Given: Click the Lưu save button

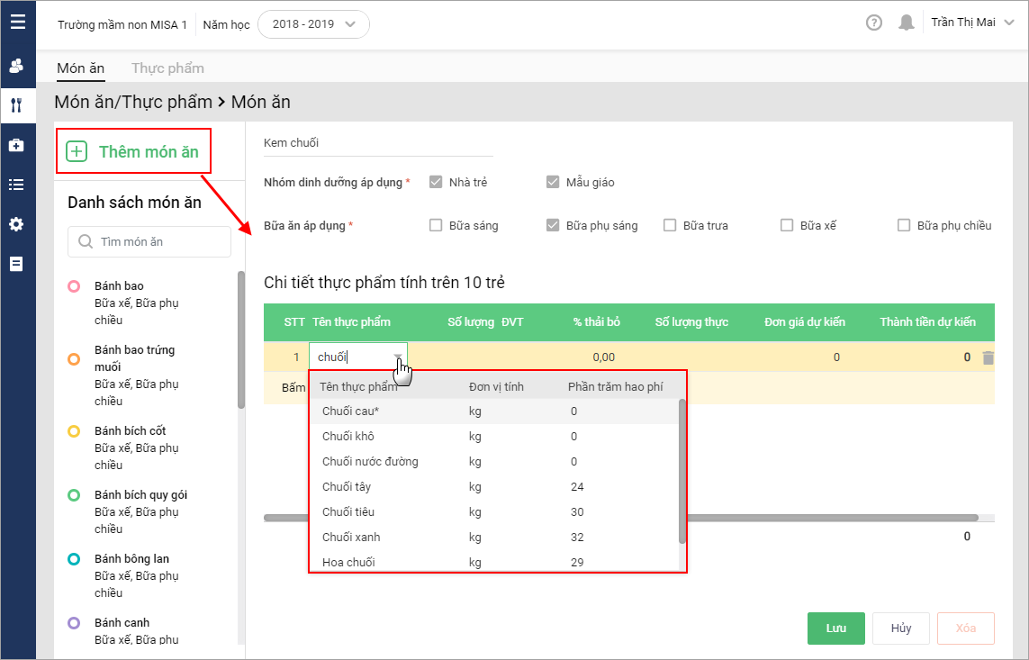Looking at the screenshot, I should (835, 628).
